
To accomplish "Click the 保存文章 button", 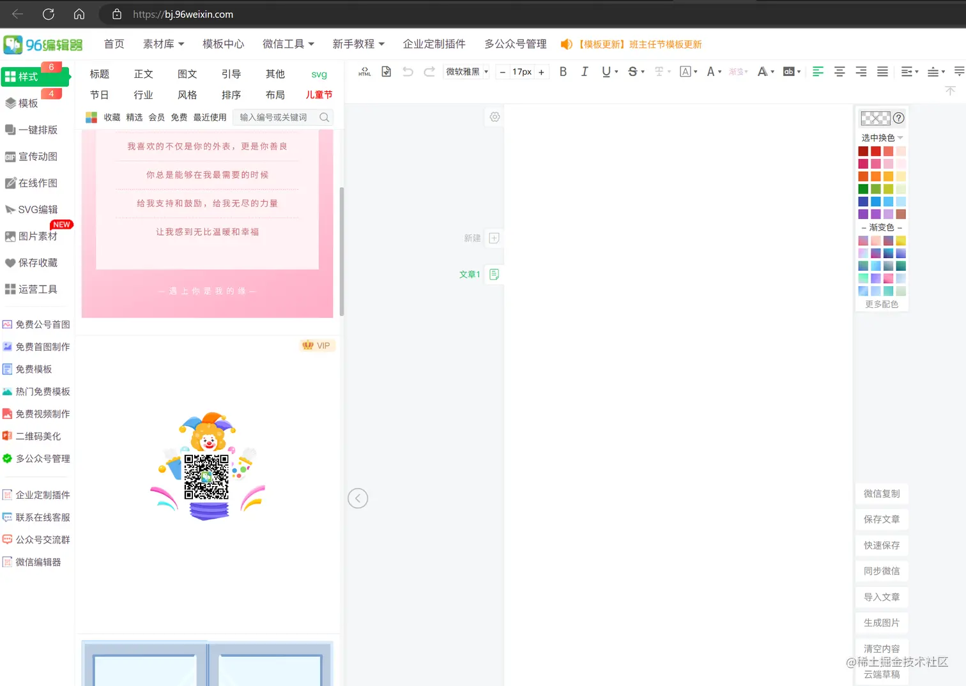I will 882,519.
